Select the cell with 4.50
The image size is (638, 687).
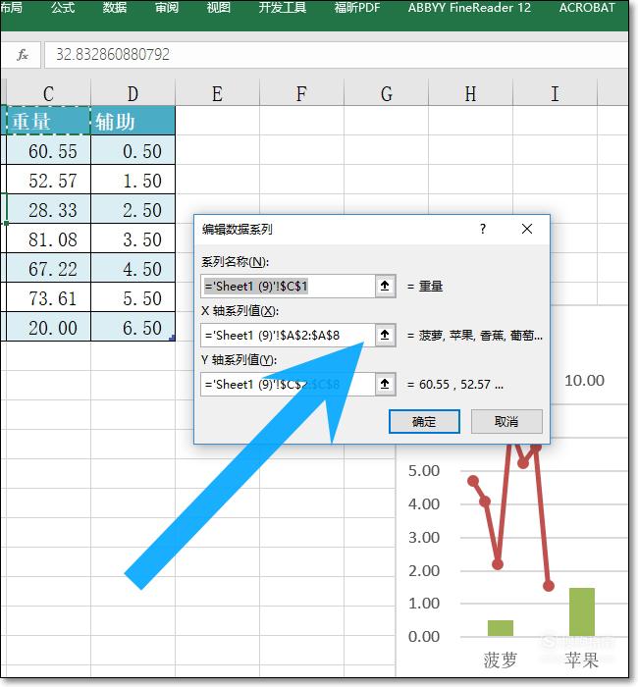tap(133, 268)
